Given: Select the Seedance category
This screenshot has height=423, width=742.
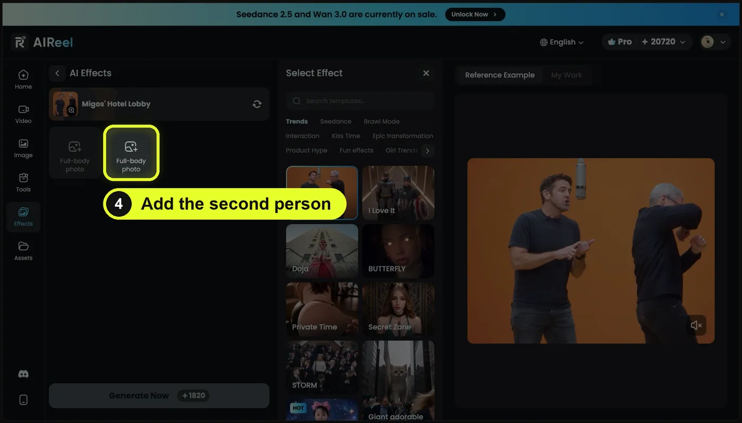Looking at the screenshot, I should pyautogui.click(x=335, y=121).
